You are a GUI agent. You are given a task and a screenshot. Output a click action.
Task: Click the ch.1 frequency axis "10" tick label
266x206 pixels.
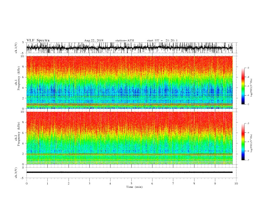(x=23, y=56)
